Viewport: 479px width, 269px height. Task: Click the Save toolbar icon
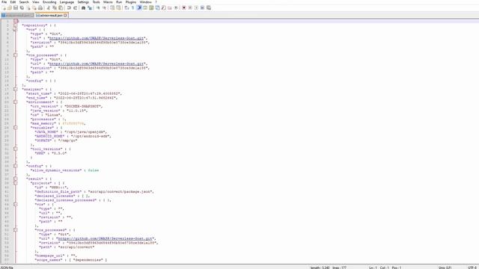16,7
